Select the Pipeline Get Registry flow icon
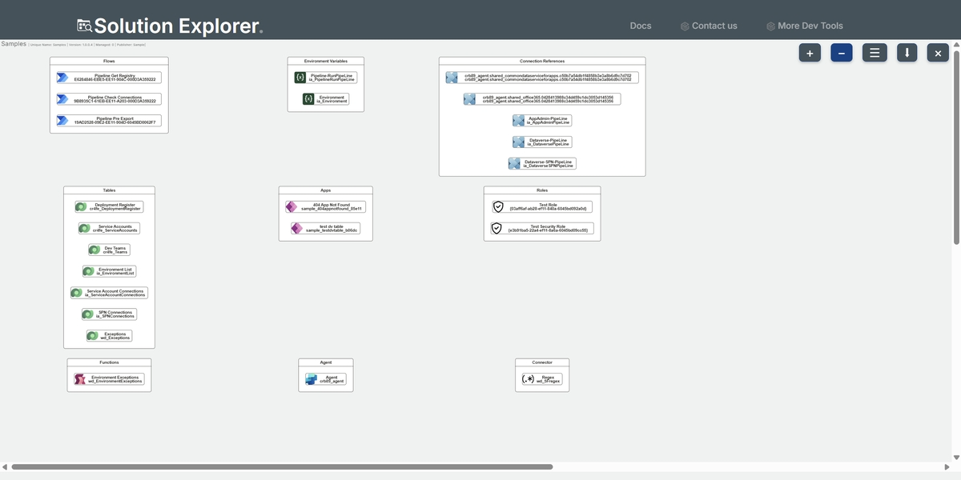This screenshot has height=480, width=961. pyautogui.click(x=63, y=78)
